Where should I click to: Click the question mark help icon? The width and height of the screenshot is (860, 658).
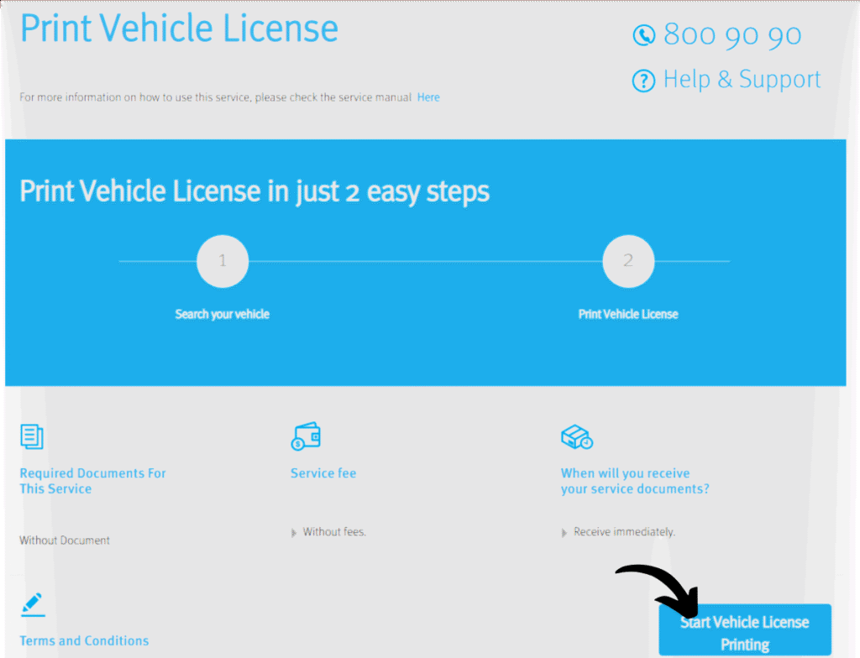[x=643, y=81]
